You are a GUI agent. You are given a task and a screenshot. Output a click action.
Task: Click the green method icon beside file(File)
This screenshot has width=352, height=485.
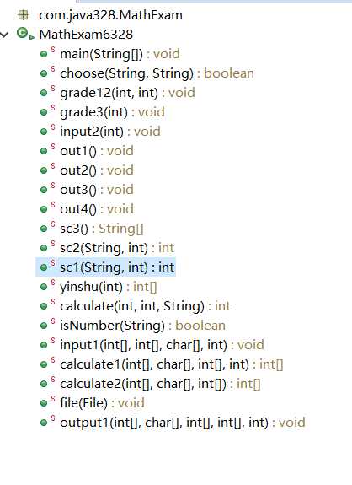tap(44, 403)
